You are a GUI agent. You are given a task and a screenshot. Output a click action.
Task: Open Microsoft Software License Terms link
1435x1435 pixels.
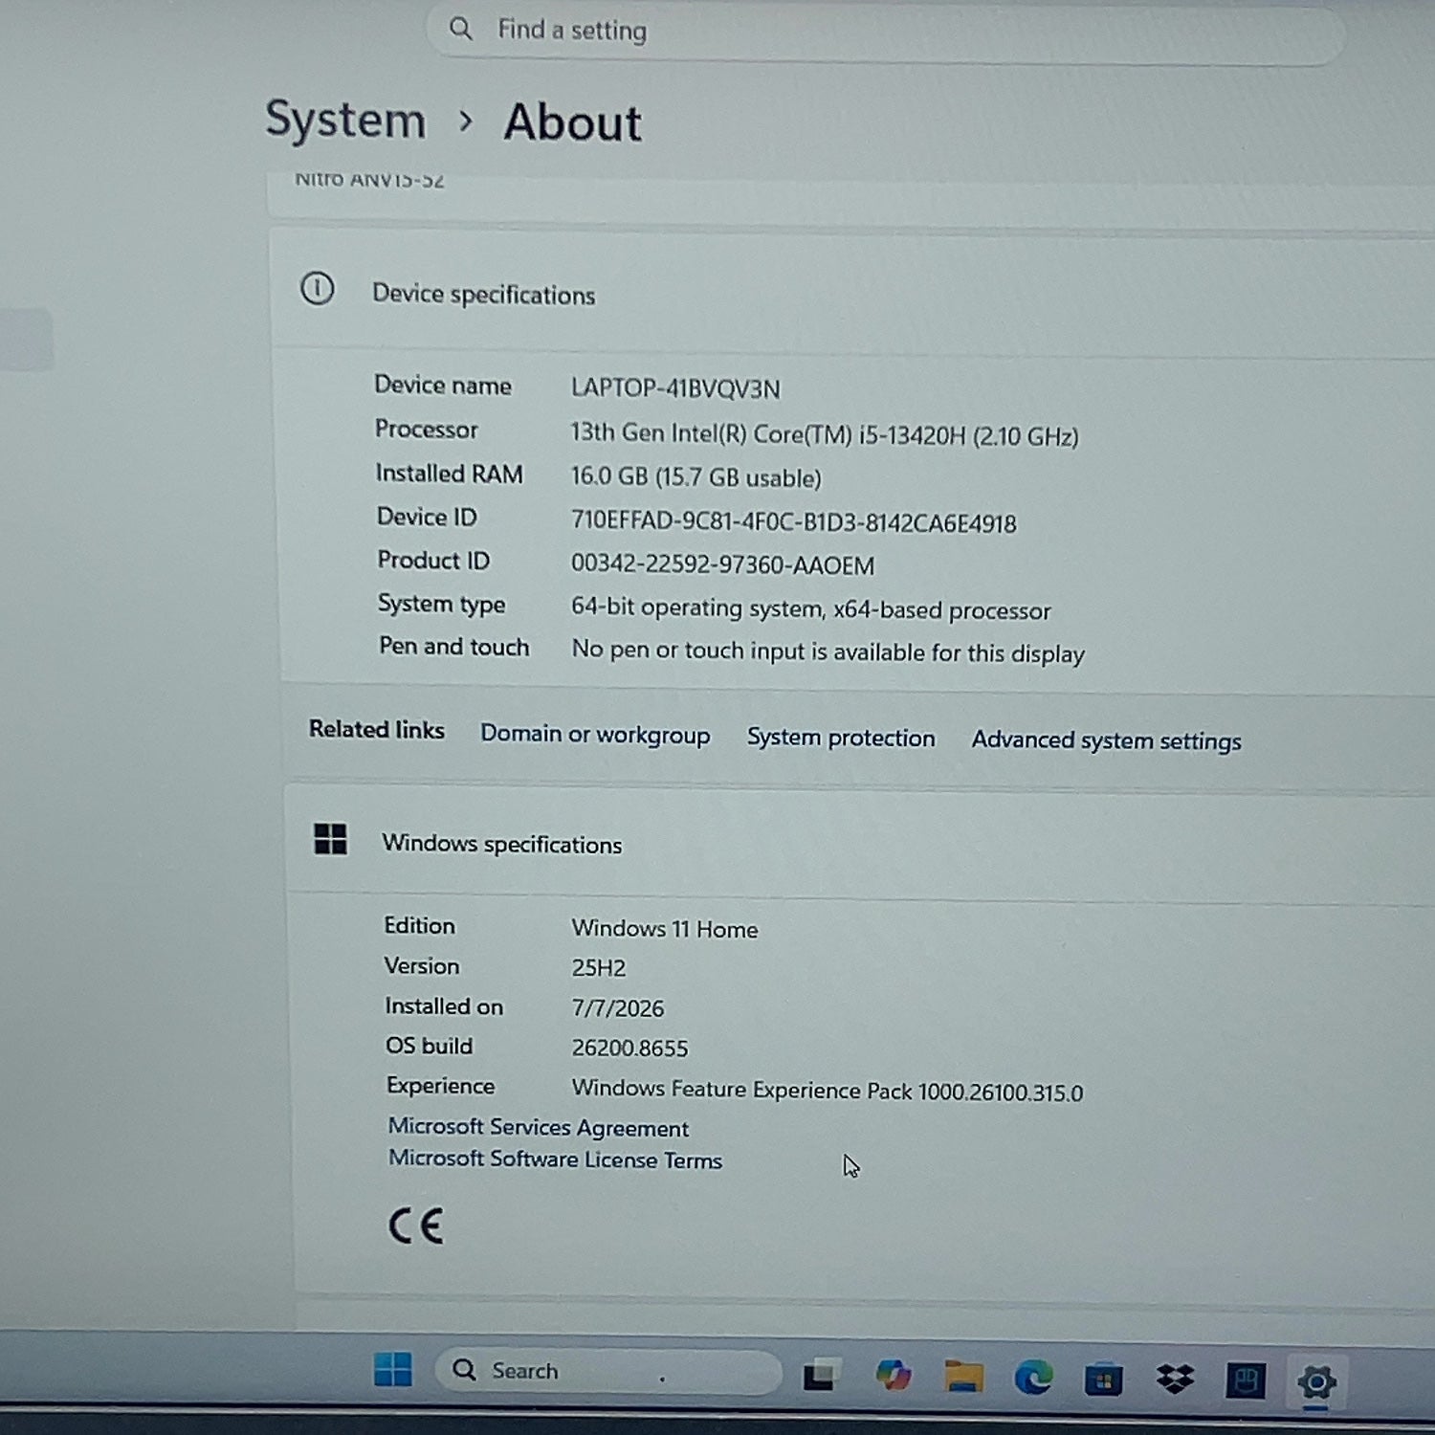click(555, 1159)
